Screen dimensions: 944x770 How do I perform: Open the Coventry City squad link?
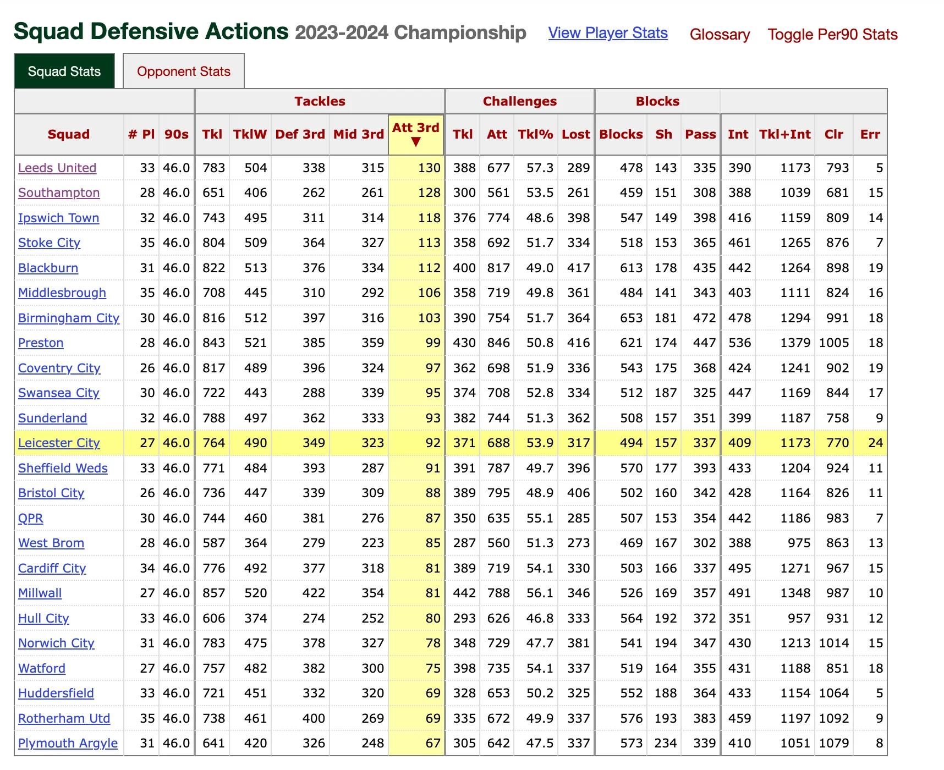pos(59,368)
